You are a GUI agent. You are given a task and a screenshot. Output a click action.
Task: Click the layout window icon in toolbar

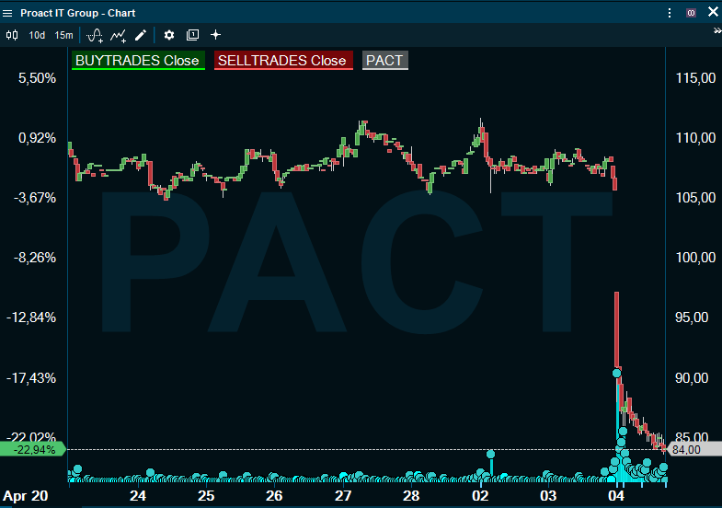tap(192, 35)
